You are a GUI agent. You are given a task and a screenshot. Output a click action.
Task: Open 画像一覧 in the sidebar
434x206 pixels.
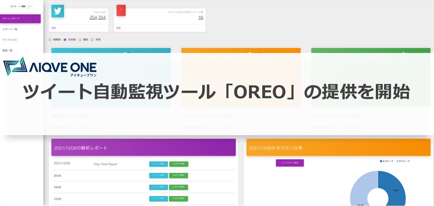coord(7,51)
